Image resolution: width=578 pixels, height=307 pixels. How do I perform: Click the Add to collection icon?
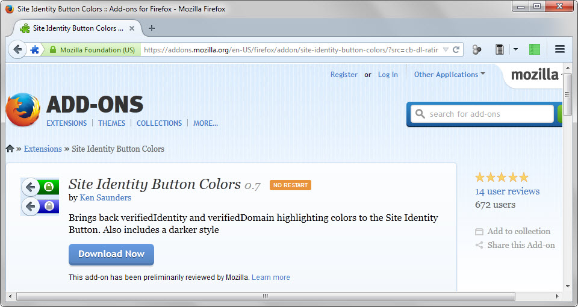(x=479, y=231)
